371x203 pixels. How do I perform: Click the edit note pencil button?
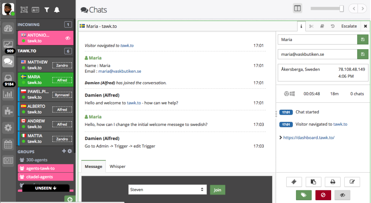352,182
